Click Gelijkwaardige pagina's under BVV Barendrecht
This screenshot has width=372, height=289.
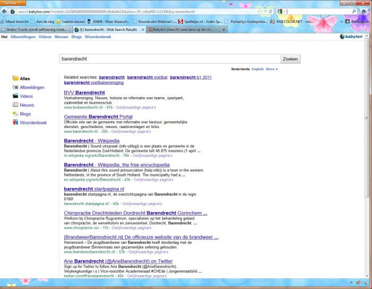(x=136, y=107)
